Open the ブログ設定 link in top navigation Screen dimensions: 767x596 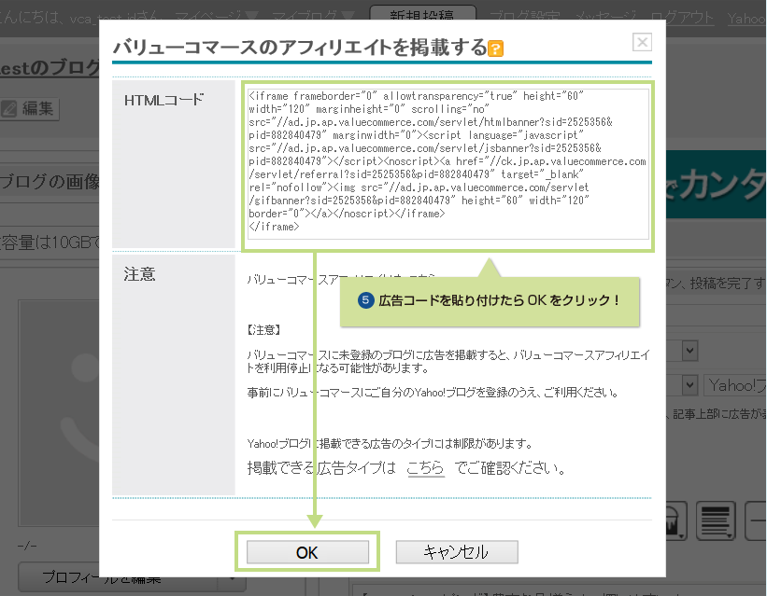(525, 18)
